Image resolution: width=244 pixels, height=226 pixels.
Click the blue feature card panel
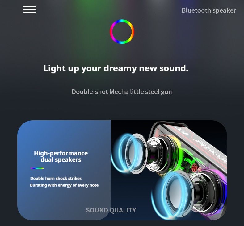[64, 170]
